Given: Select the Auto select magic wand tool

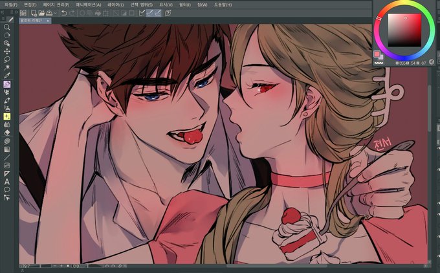Looking at the screenshot, I should coord(7,67).
